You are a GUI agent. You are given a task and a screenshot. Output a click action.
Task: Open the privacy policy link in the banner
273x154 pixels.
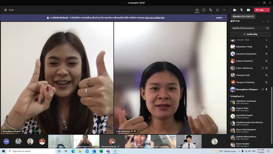coord(154,18)
